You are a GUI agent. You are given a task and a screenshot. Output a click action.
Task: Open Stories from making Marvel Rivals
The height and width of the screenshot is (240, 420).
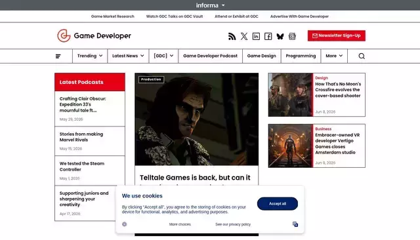point(81,137)
